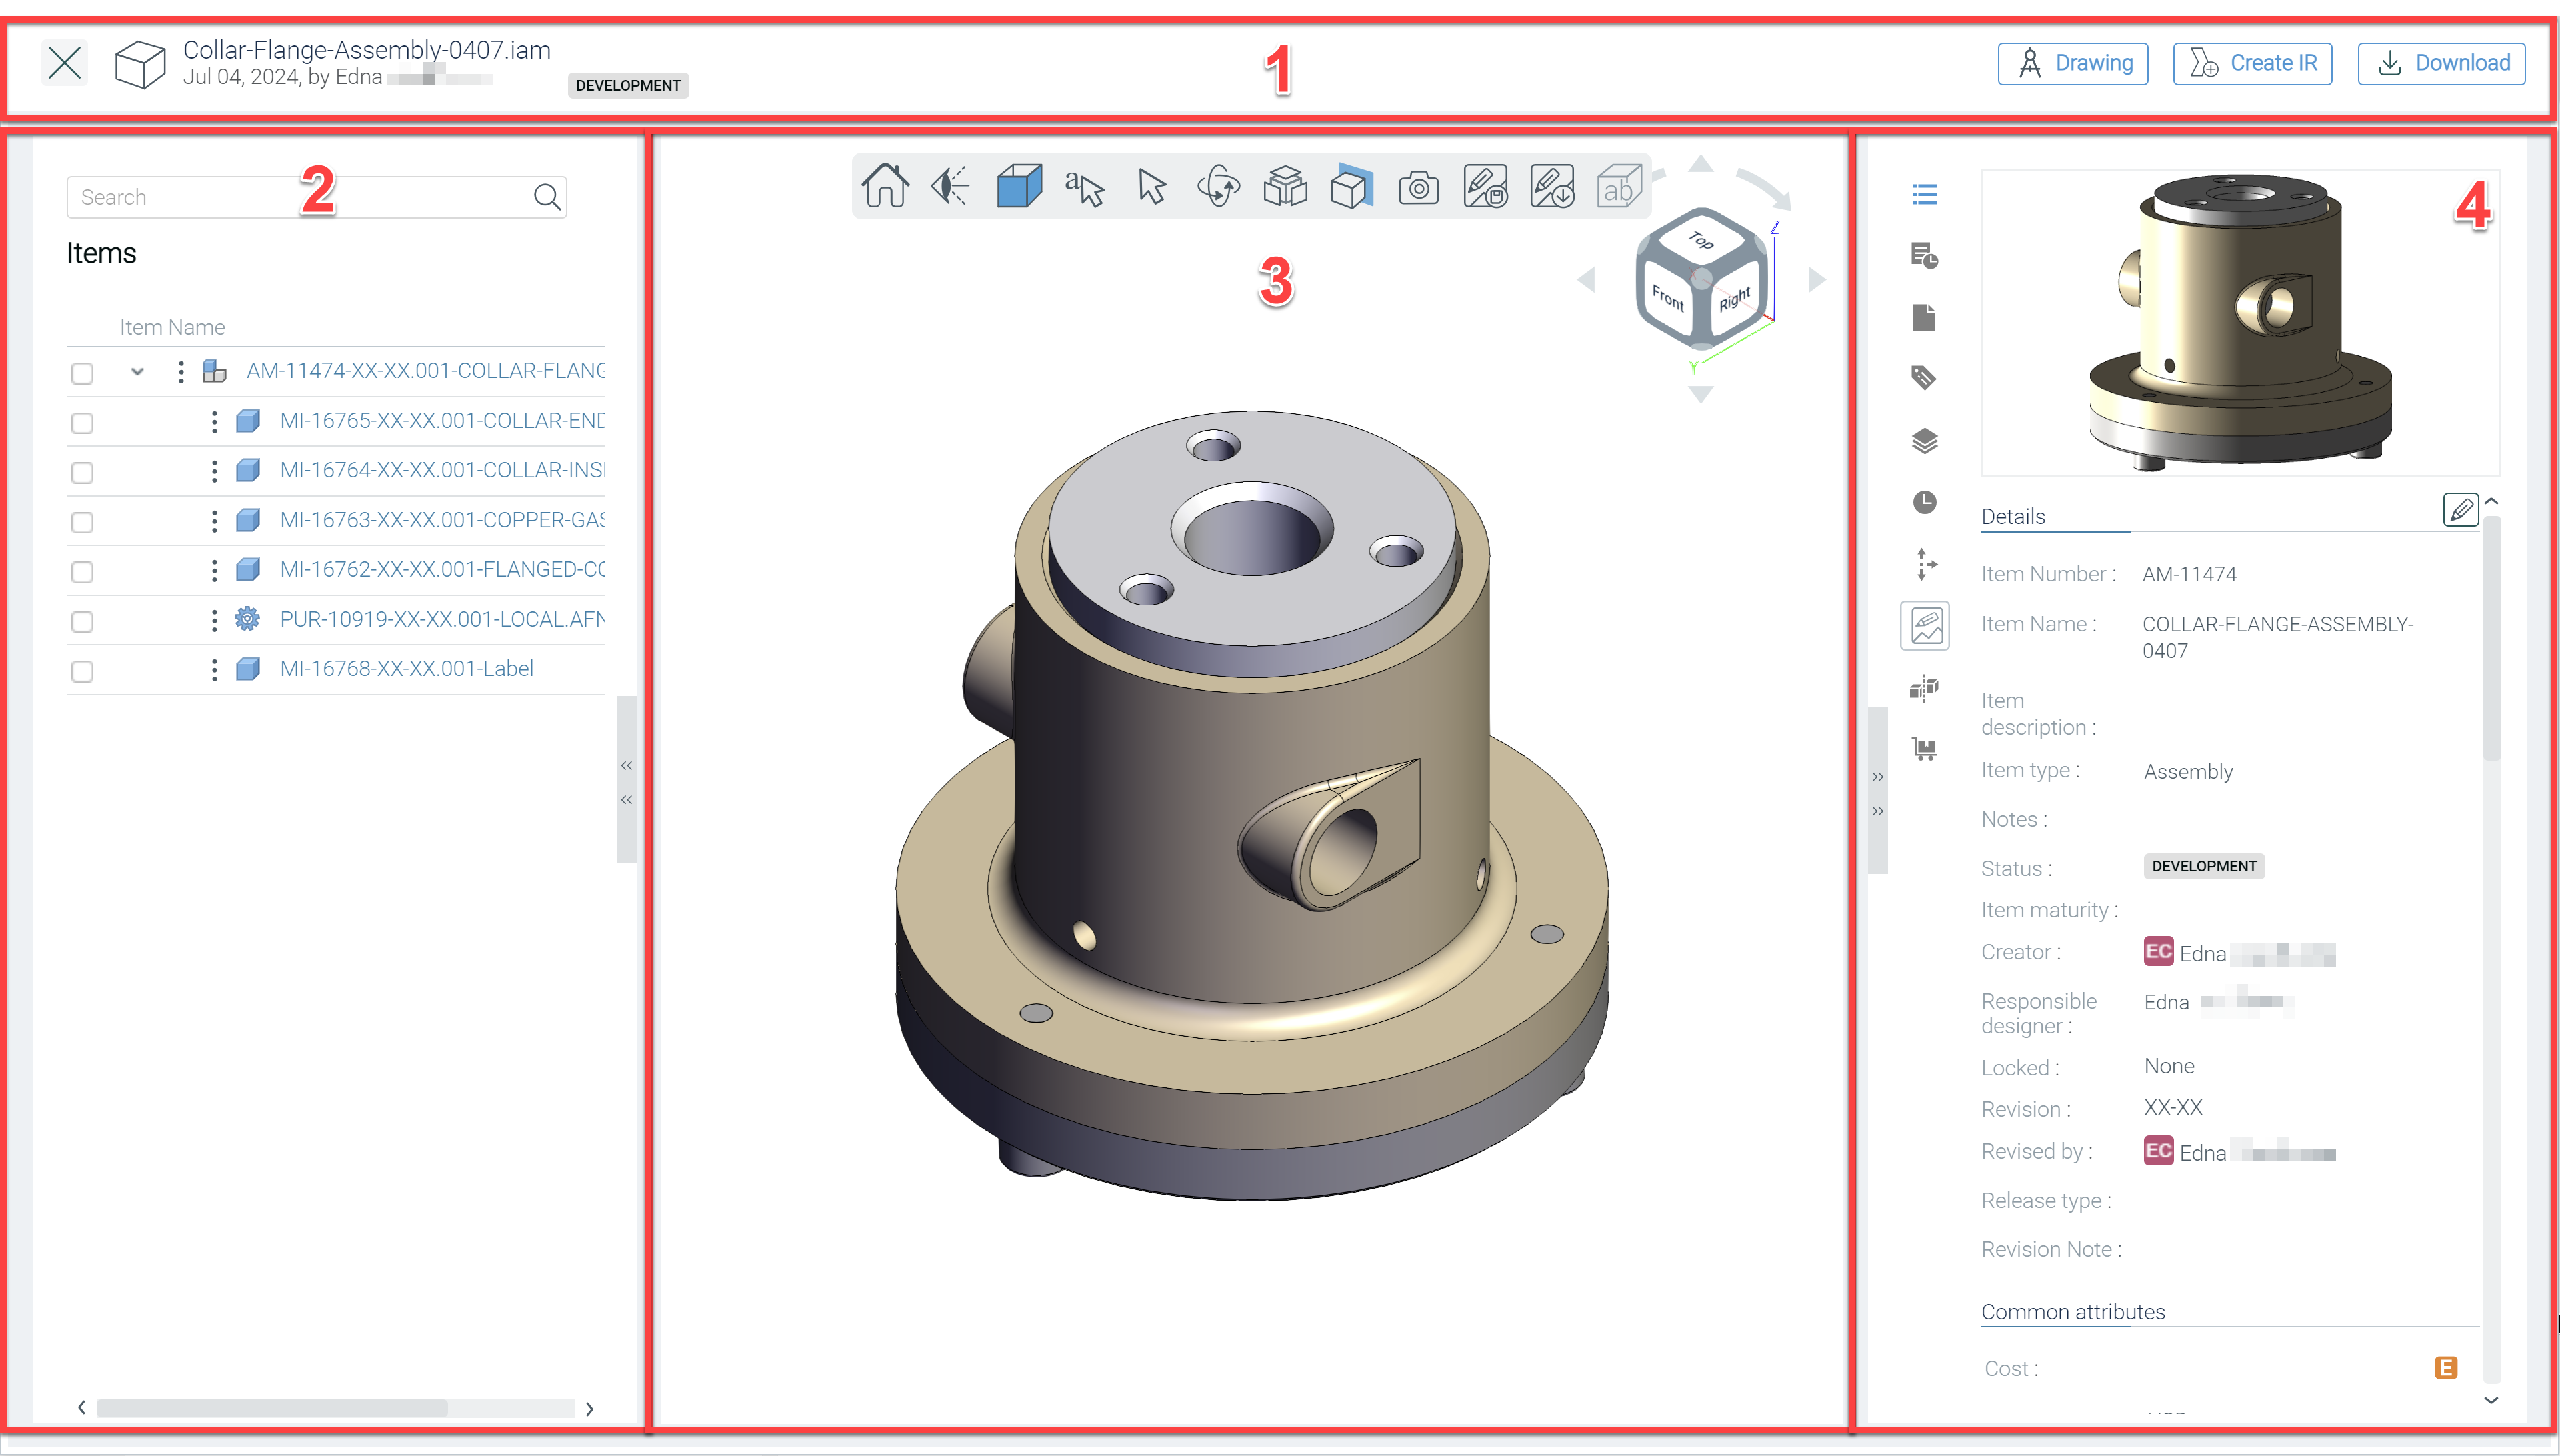Click the pencil edit icon beside Details
Viewport: 2560px width, 1456px height.
tap(2460, 510)
